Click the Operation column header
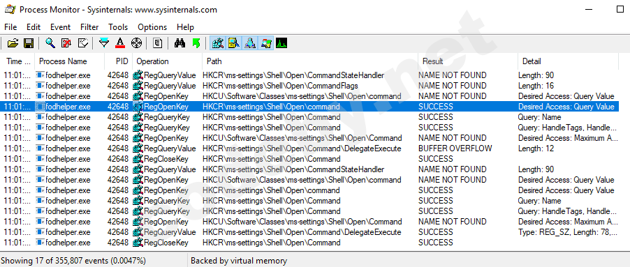 167,61
